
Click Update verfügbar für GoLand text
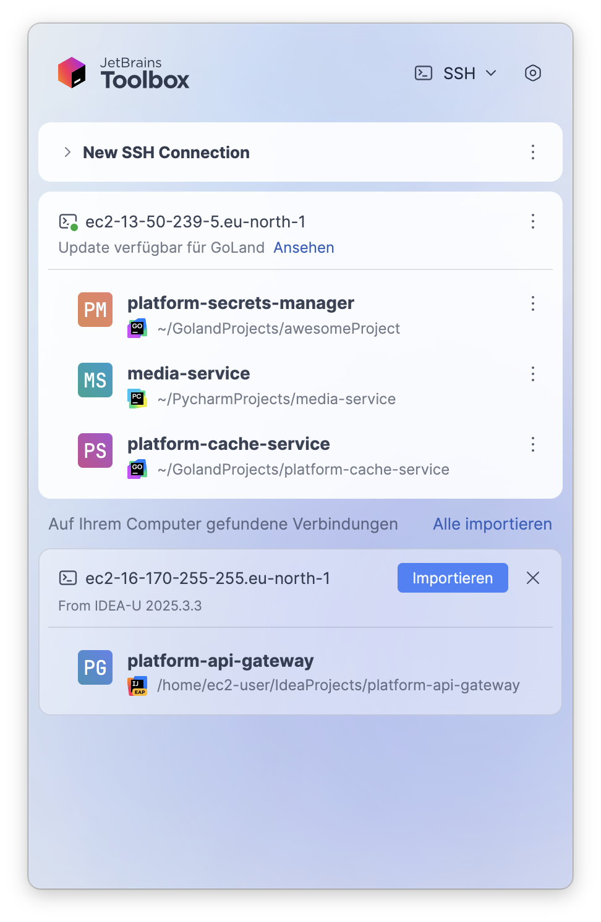click(x=161, y=248)
